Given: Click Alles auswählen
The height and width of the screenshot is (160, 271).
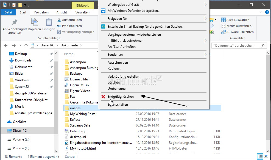Looking at the screenshot, I should [x=235, y=20].
